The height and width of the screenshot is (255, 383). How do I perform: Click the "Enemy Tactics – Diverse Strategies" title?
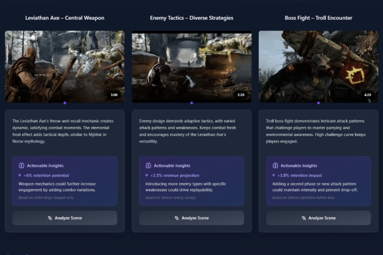pos(192,18)
